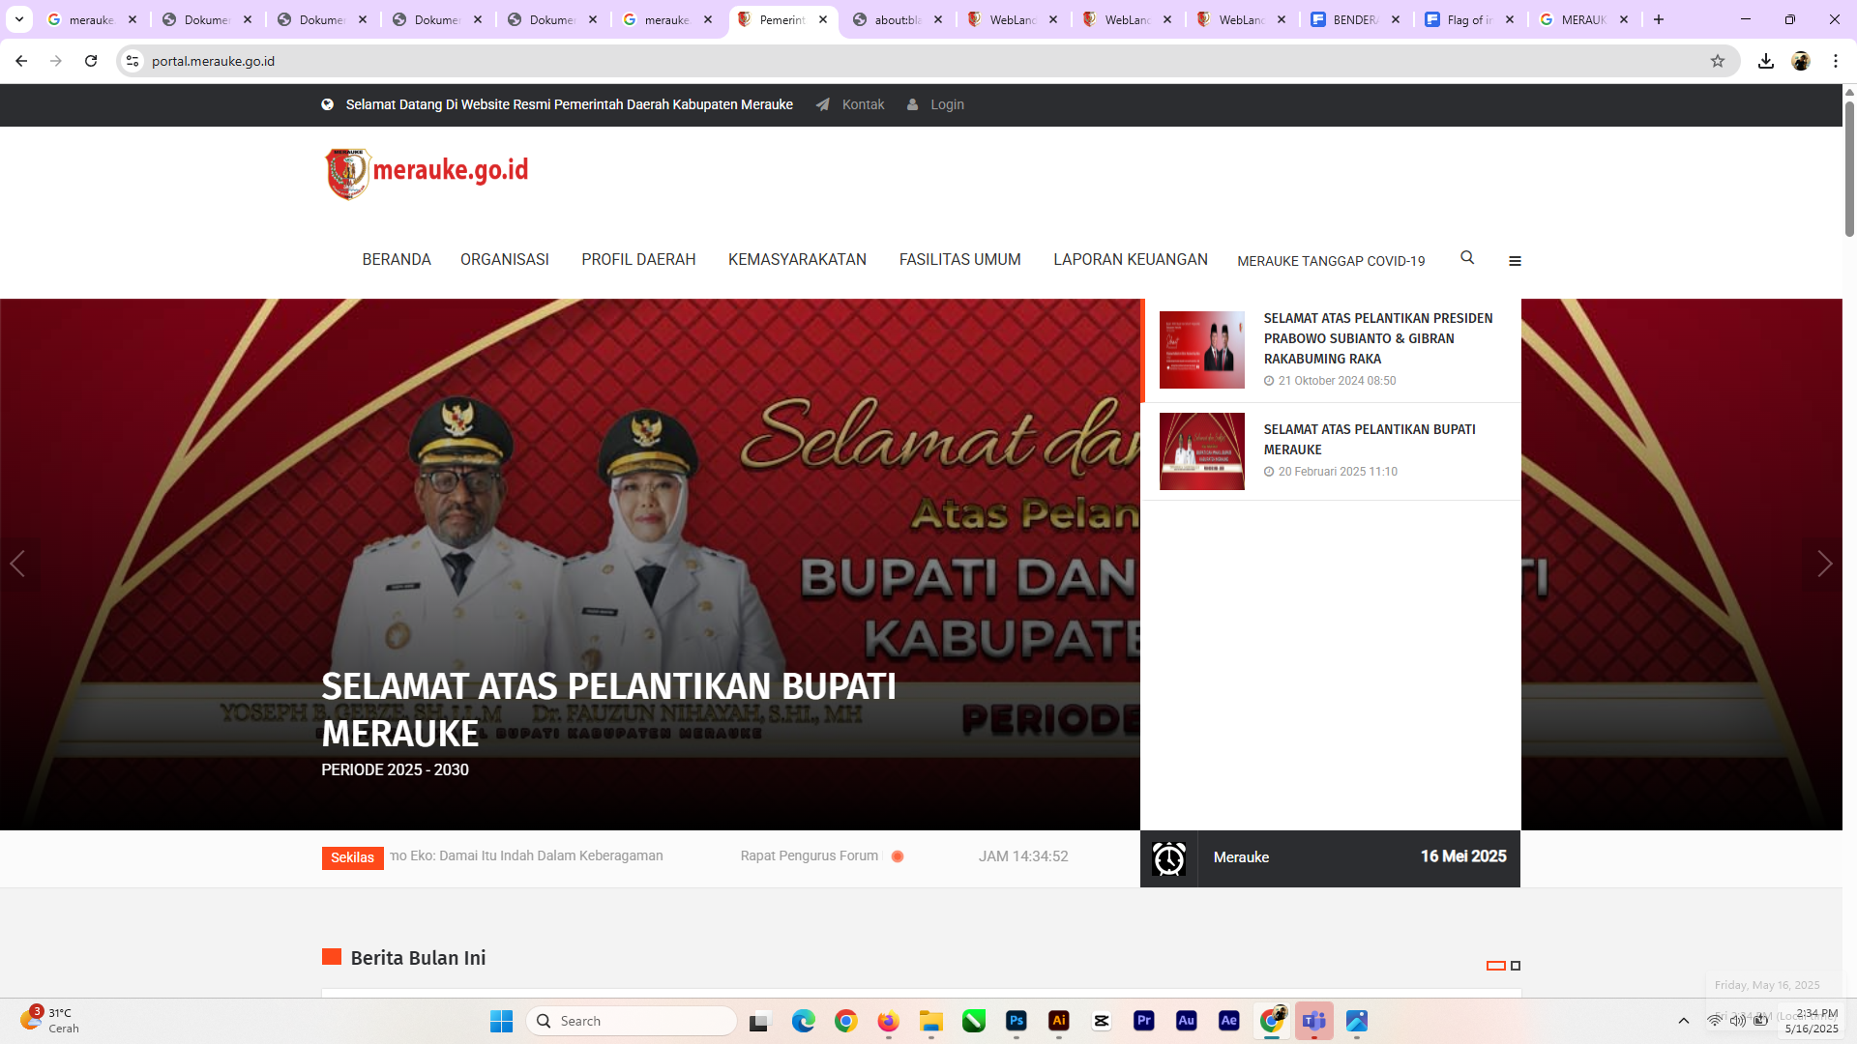Open the Chrome downloads icon
Viewport: 1857px width, 1044px height.
pyautogui.click(x=1766, y=61)
